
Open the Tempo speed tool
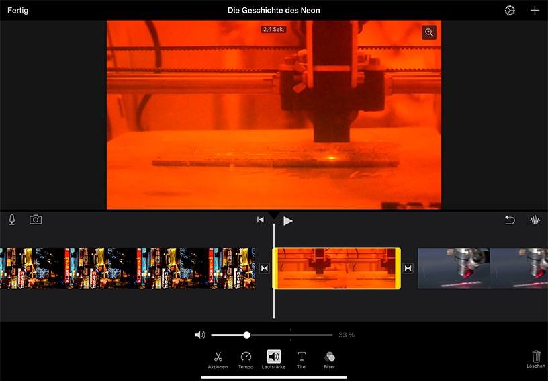[246, 360]
